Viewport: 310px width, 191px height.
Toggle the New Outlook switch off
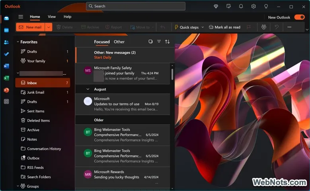pos(299,17)
